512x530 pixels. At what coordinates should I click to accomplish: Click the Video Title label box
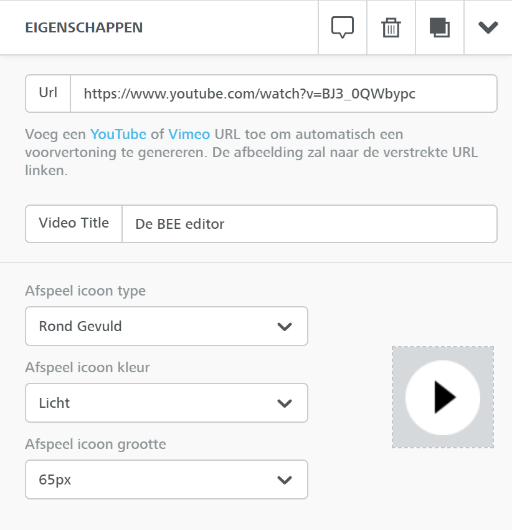[x=73, y=224]
